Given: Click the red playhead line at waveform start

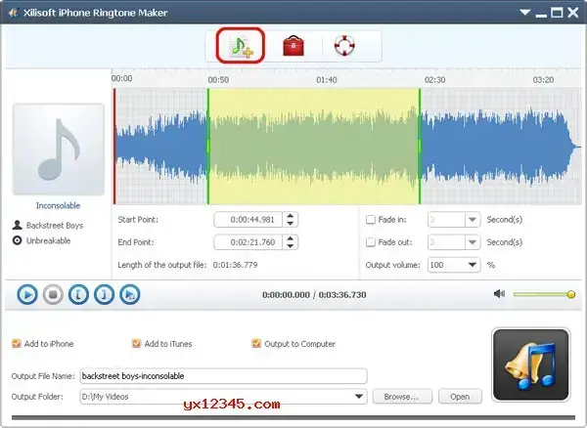Looking at the screenshot, I should (x=114, y=147).
